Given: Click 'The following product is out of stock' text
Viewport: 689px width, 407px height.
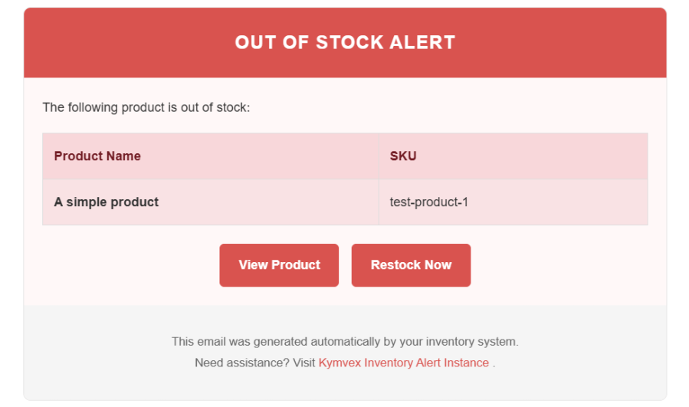Looking at the screenshot, I should tap(146, 107).
